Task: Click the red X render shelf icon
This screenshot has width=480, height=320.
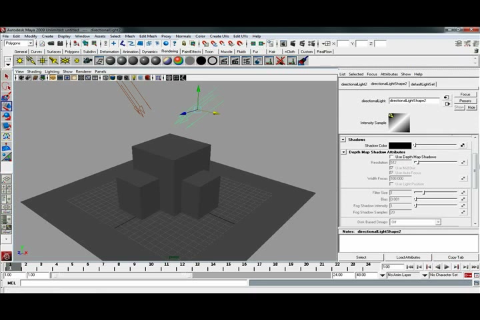Action: 281,61
